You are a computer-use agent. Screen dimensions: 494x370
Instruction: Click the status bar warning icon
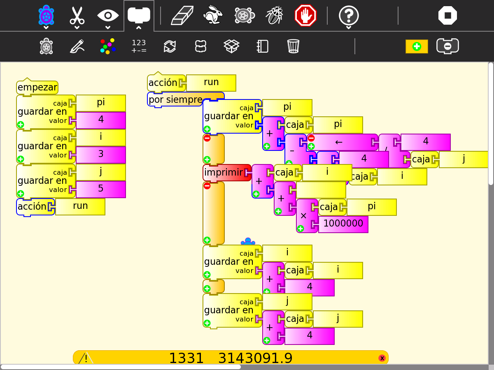[86, 358]
